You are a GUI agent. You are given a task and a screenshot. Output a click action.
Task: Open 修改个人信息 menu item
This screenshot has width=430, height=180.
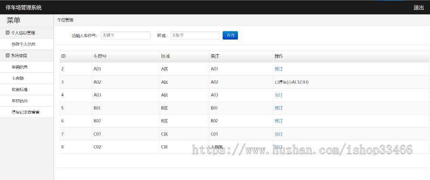[23, 44]
